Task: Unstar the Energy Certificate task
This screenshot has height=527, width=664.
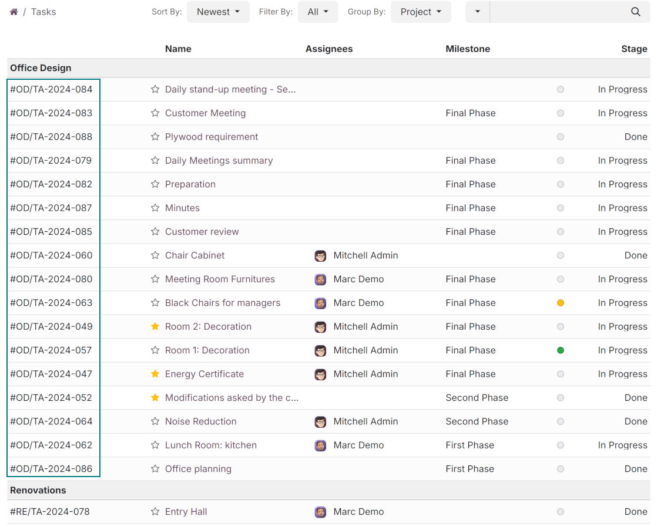Action: pos(155,374)
